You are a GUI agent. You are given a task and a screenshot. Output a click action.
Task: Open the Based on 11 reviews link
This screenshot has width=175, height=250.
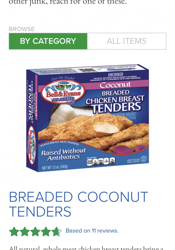[x=92, y=231]
